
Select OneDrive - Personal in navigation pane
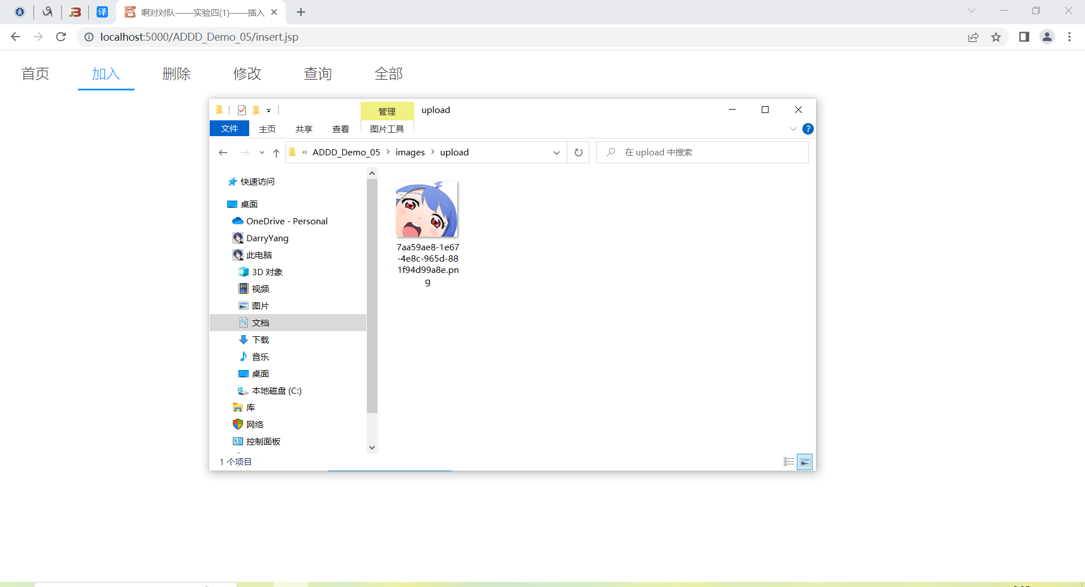[287, 221]
